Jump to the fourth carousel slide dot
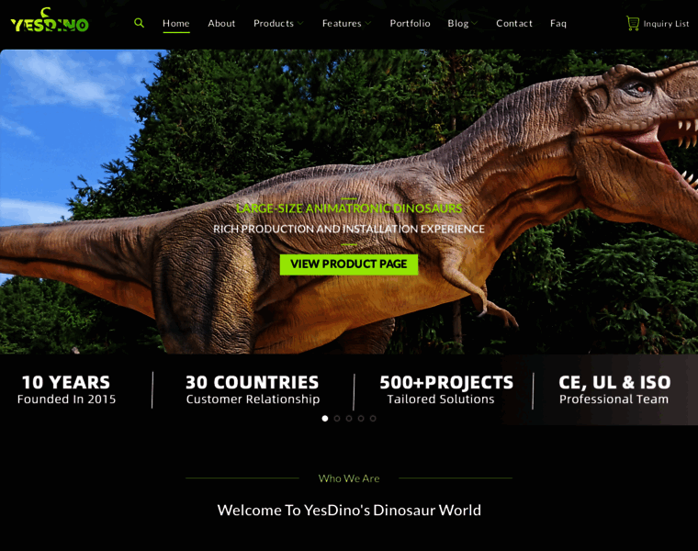This screenshot has height=551, width=698. pyautogui.click(x=361, y=418)
